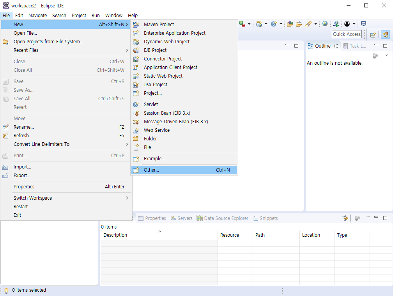Switch to the Snippets tab

pos(266,218)
